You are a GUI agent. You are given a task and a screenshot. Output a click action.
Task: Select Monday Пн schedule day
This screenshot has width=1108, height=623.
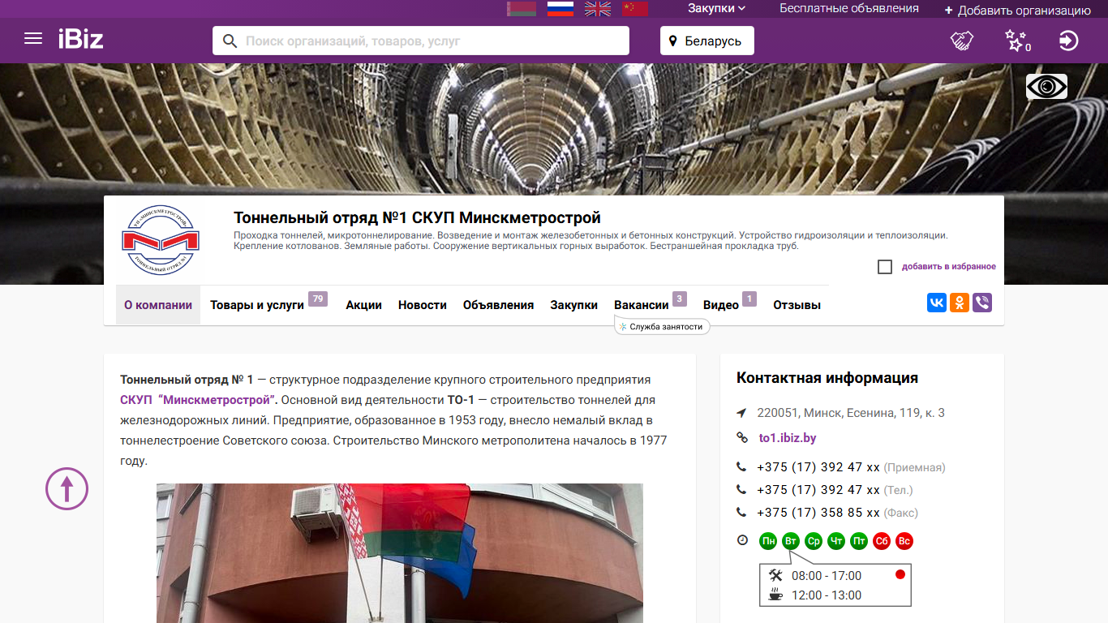tap(768, 541)
